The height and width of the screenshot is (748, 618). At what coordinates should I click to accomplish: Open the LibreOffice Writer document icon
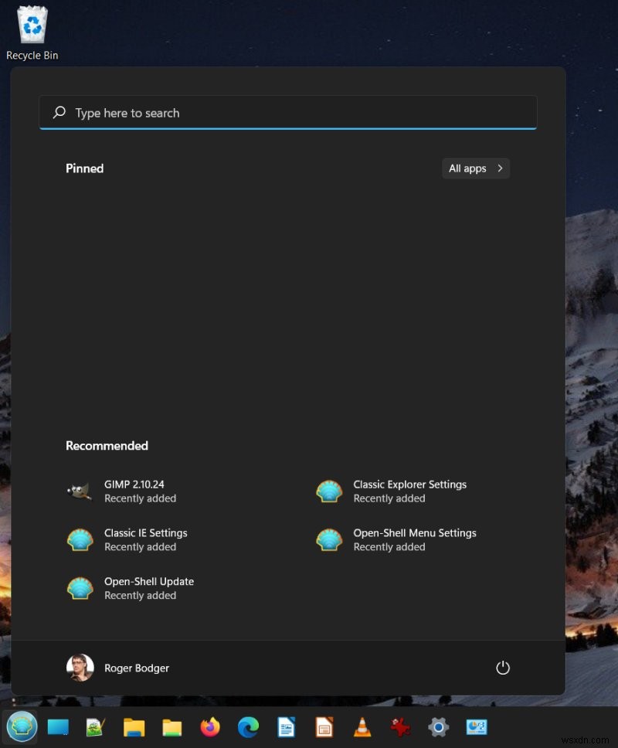(x=285, y=727)
